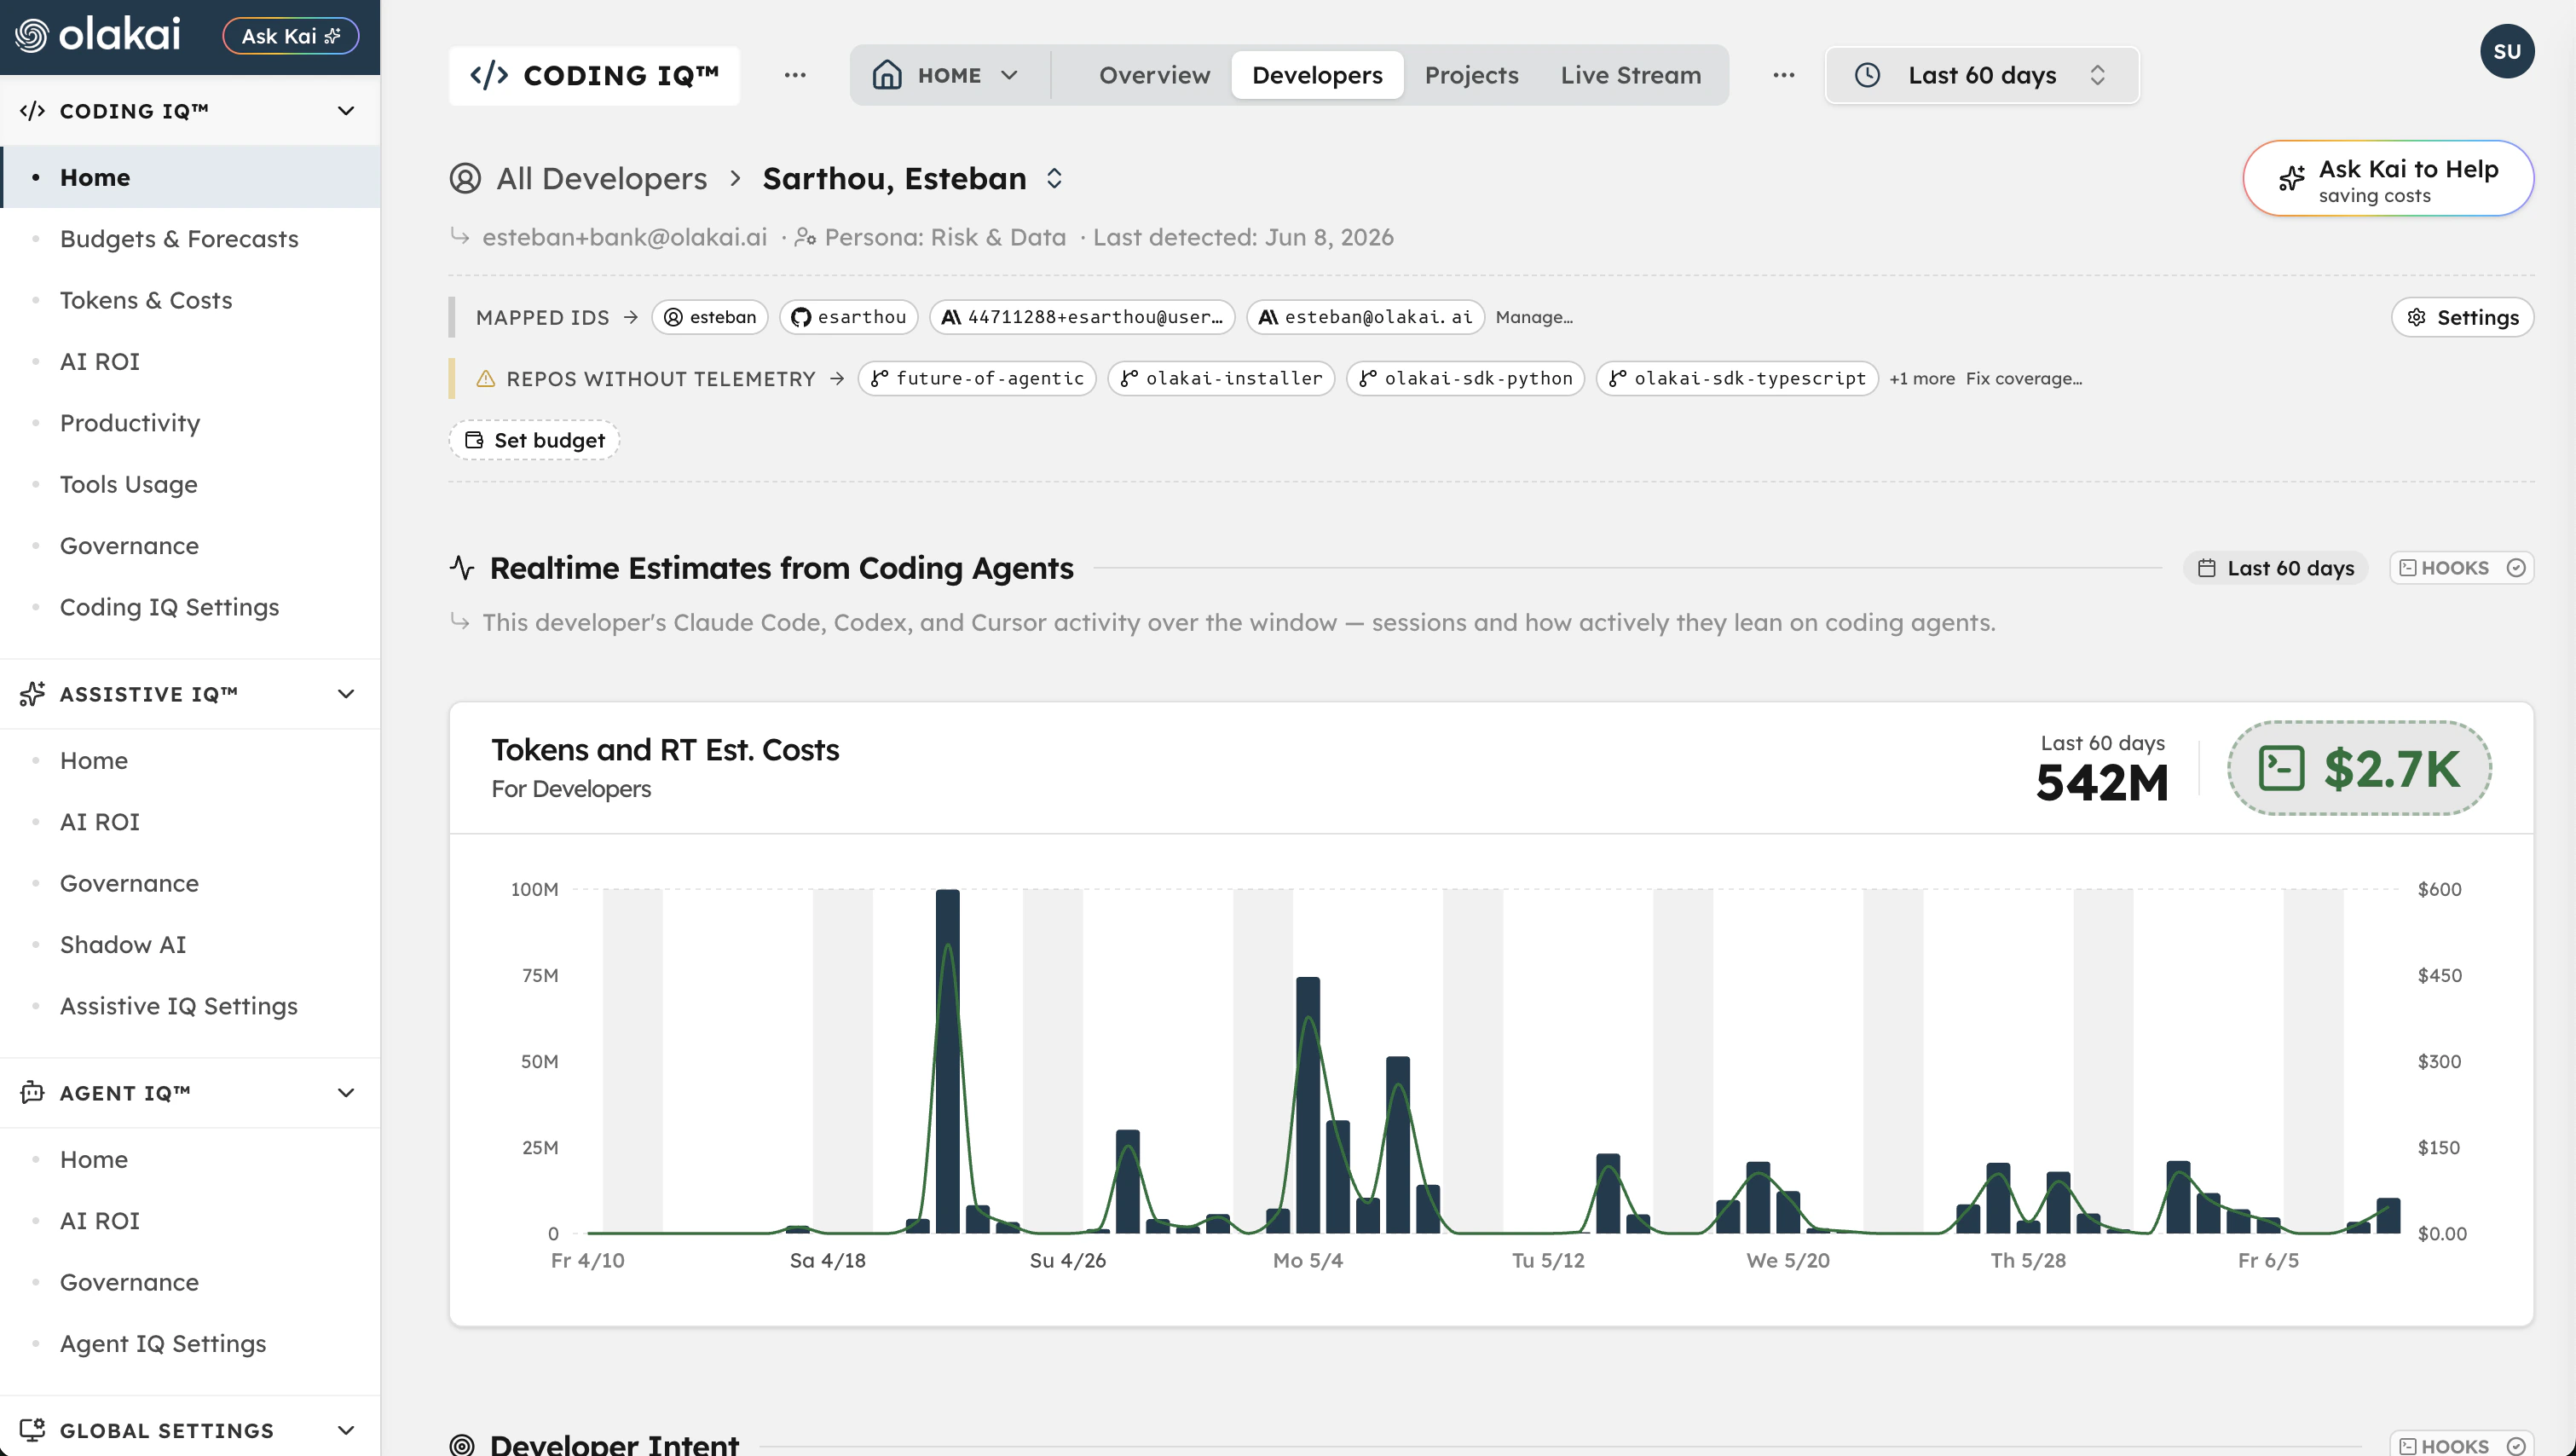2576x1456 pixels.
Task: Click HOOKS badge in Realtime Estimates
Action: [2461, 568]
